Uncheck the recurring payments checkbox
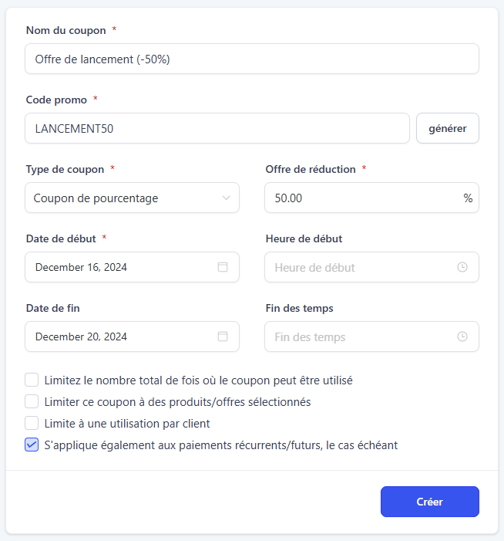Viewport: 504px width, 541px height. pyautogui.click(x=32, y=445)
